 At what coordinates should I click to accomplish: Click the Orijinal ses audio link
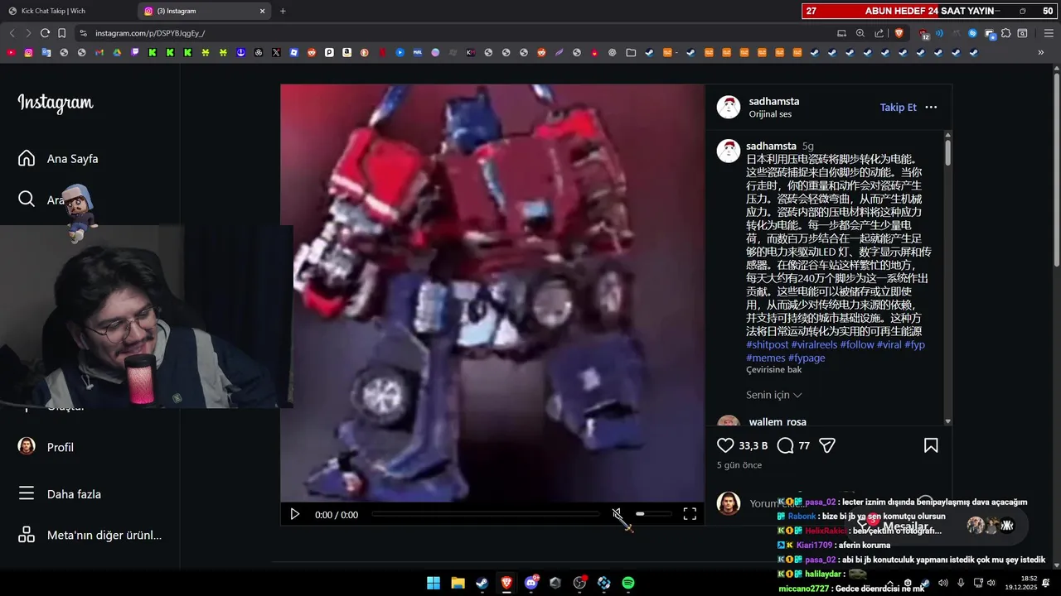[770, 114]
